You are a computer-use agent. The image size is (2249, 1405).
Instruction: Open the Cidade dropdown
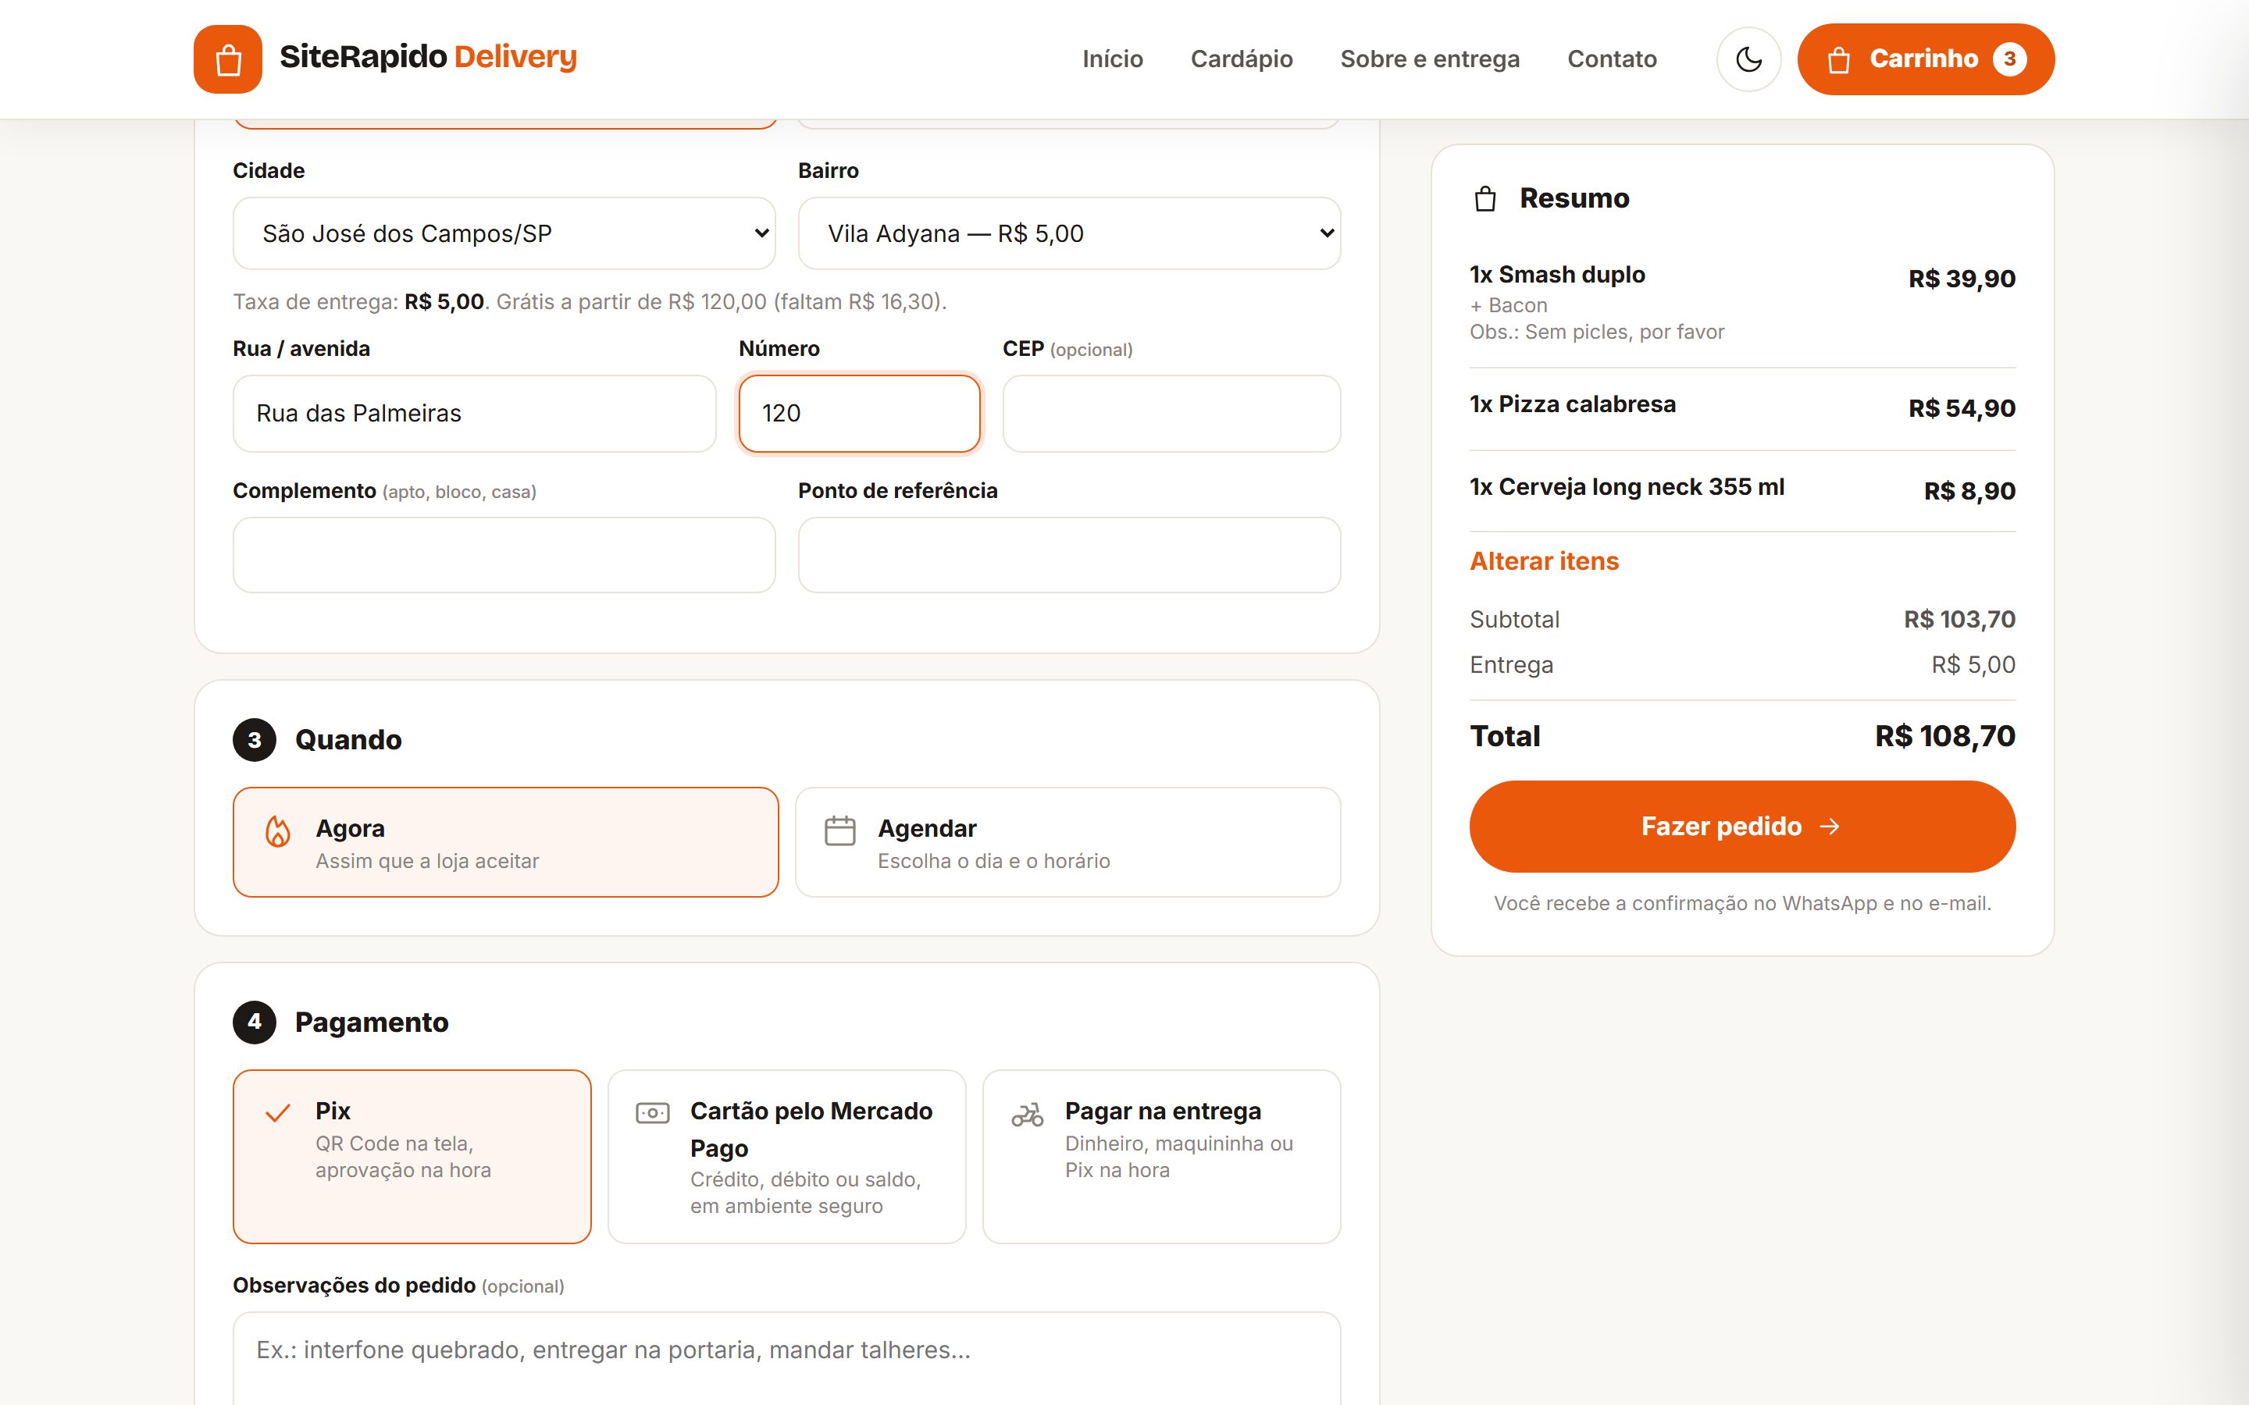click(504, 233)
